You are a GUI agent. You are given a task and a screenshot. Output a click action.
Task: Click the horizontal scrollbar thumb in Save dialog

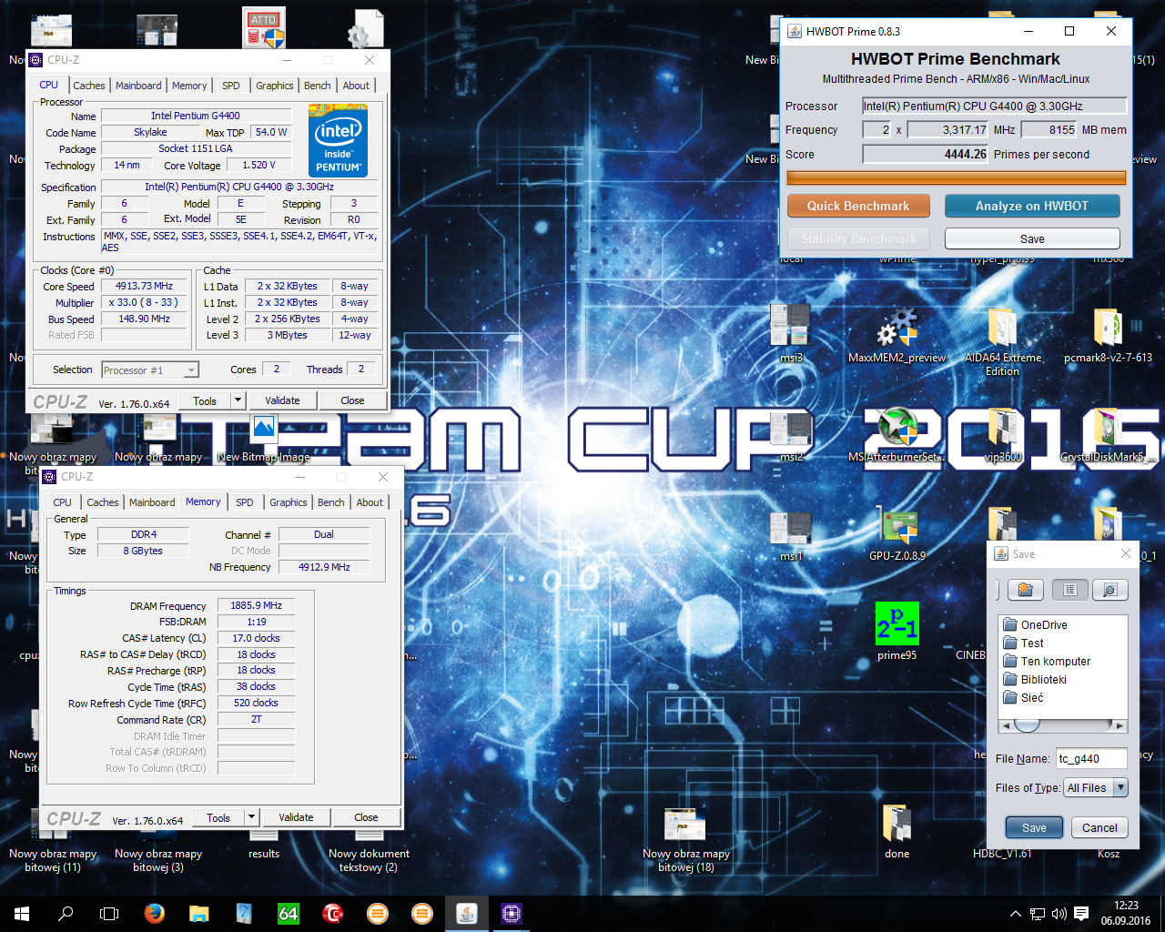point(1027,725)
